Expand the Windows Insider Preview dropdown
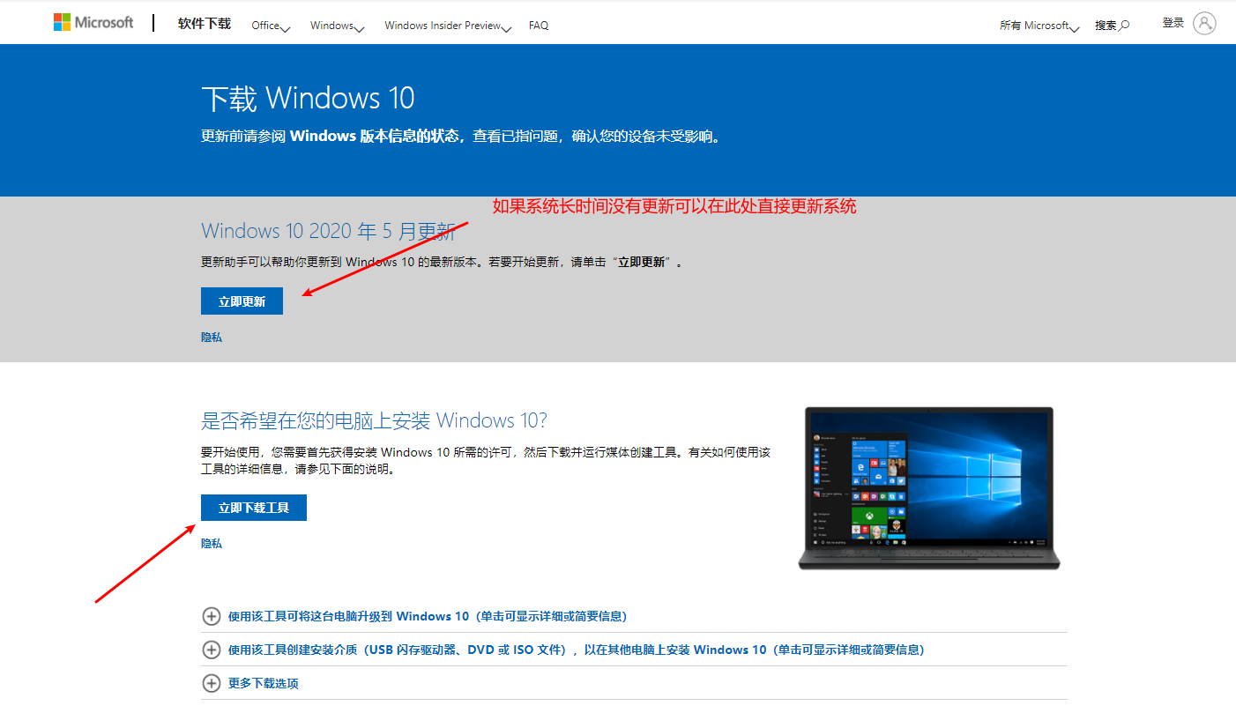The image size is (1236, 728). 447,26
